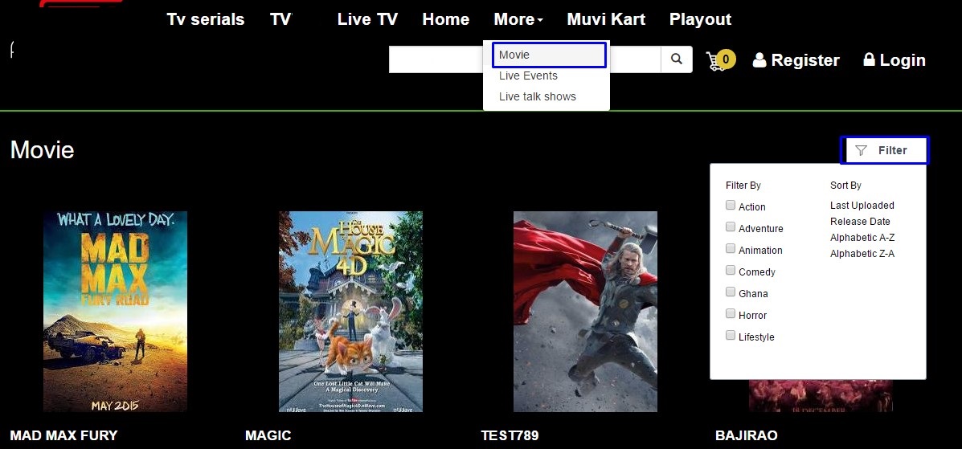This screenshot has height=449, width=962.
Task: Select Live Events menu entry
Action: click(x=528, y=76)
